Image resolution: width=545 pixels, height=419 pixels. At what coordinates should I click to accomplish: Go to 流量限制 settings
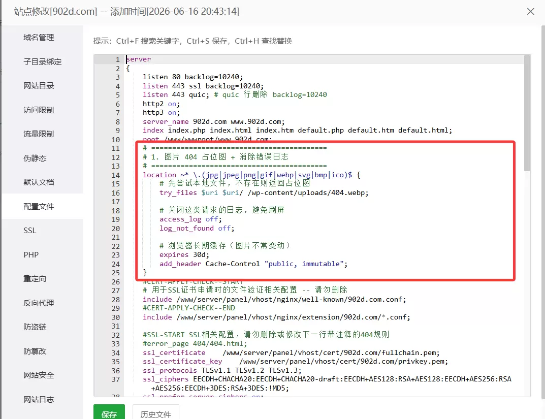(x=39, y=134)
